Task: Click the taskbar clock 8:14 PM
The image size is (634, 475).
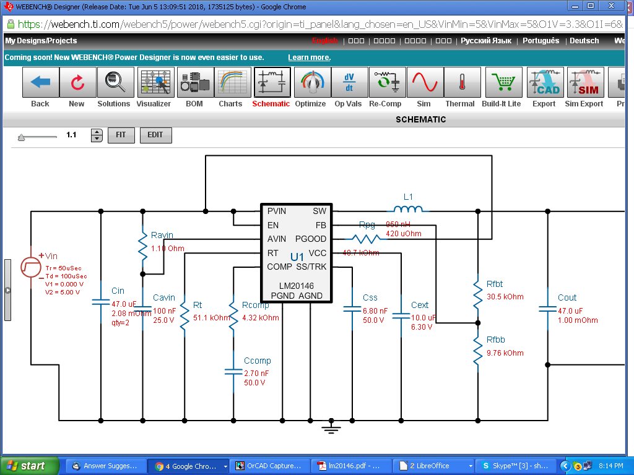Action: pos(611,466)
